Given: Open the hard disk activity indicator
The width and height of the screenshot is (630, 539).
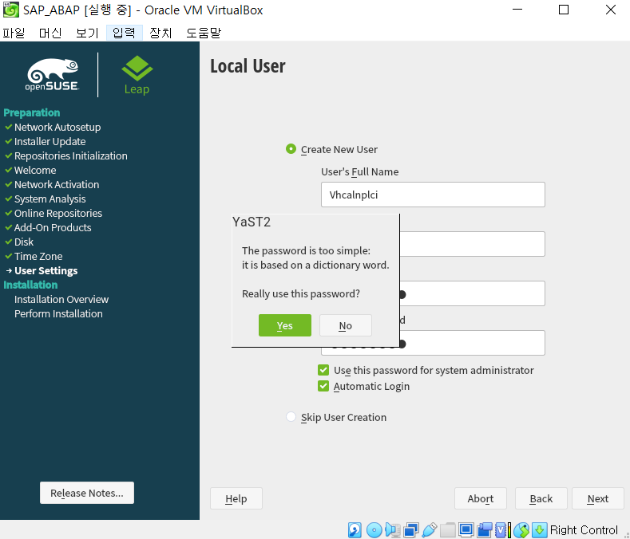Looking at the screenshot, I should click(x=355, y=529).
